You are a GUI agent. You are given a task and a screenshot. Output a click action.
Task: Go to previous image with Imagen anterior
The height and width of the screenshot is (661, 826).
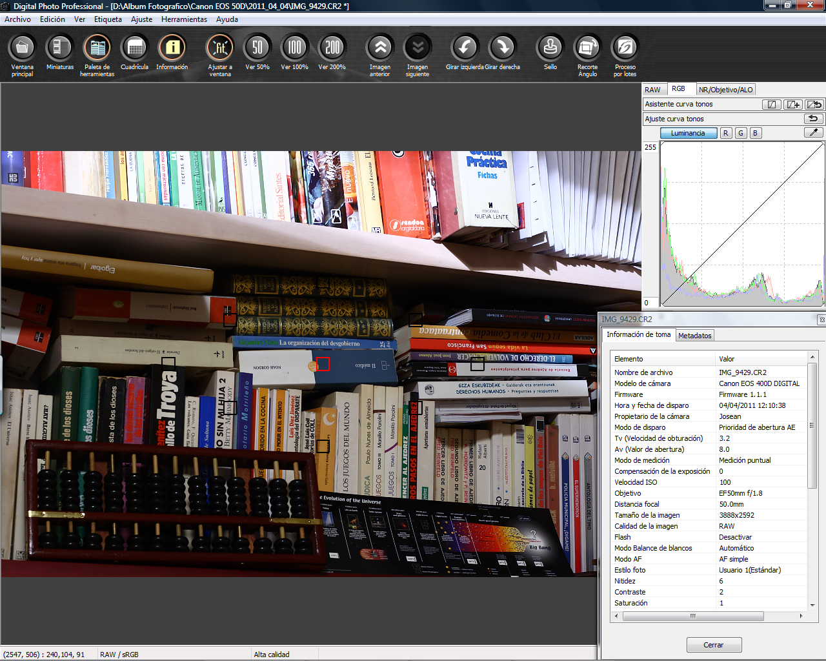tap(380, 48)
